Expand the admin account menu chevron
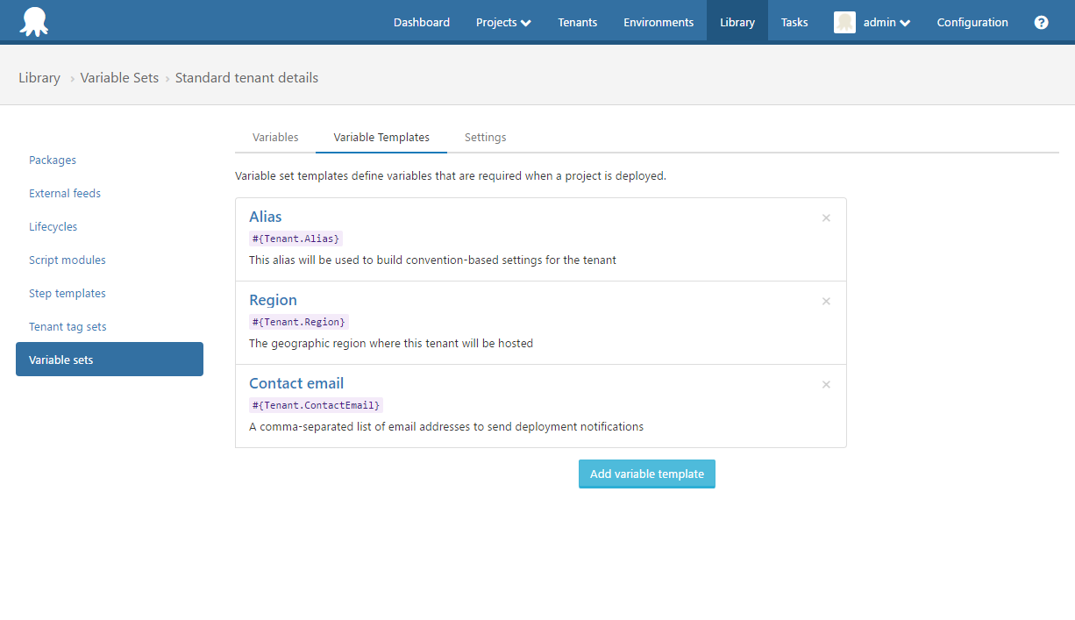Viewport: 1075px width, 620px height. click(x=903, y=22)
